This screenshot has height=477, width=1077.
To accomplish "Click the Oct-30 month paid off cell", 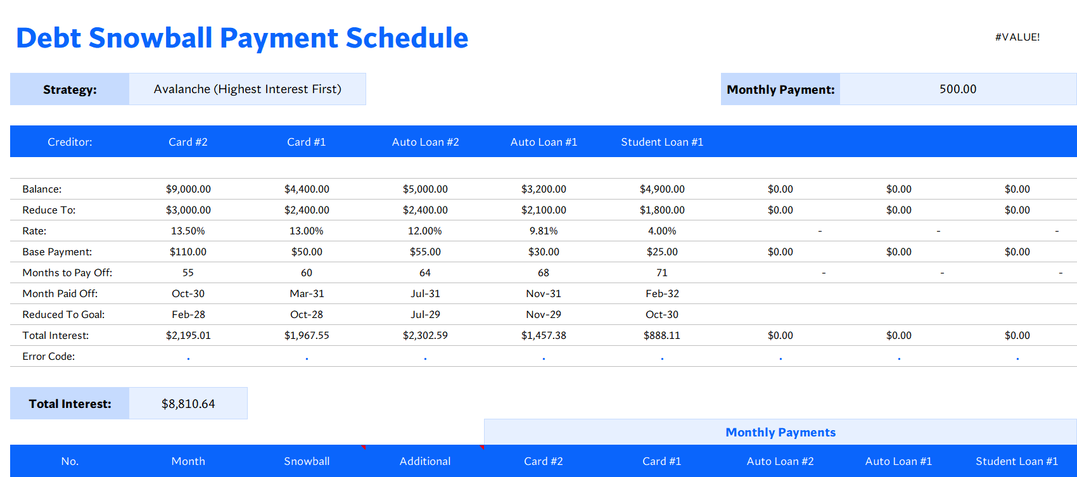I will pos(188,293).
